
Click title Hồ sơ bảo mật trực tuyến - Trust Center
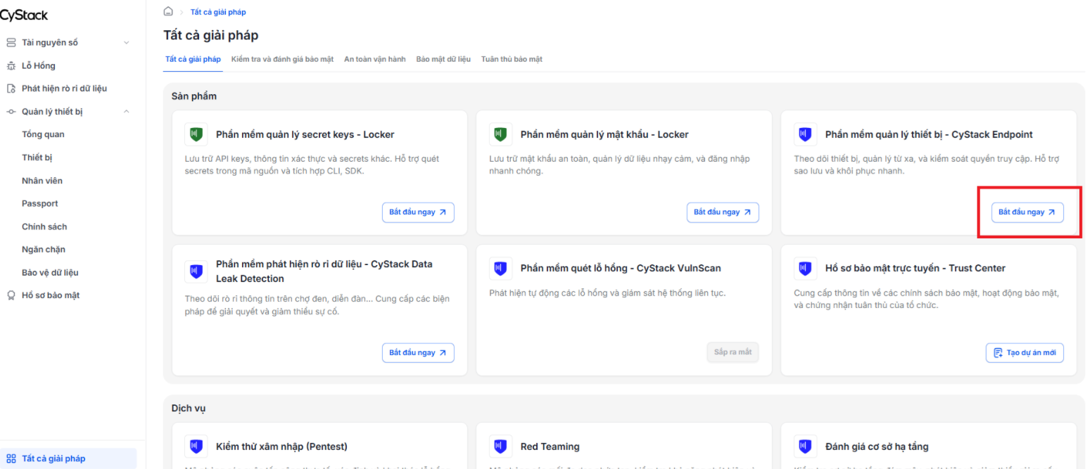pyautogui.click(x=915, y=268)
